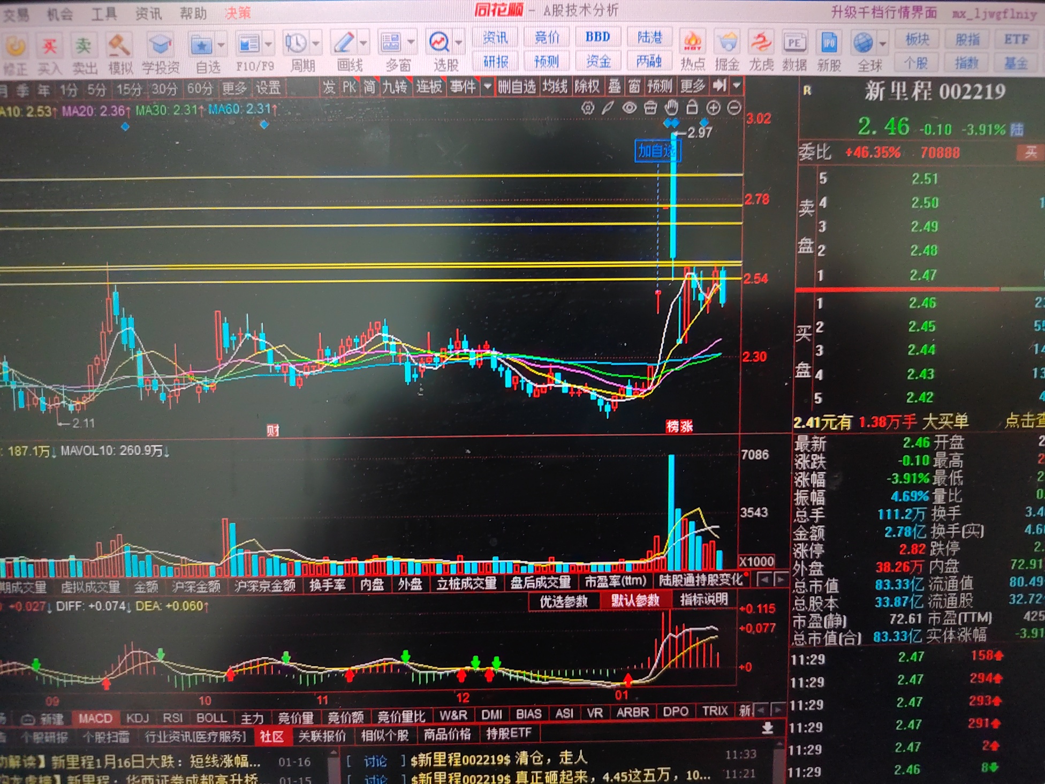Open the 全球 global markets dropdown arrow

883,43
